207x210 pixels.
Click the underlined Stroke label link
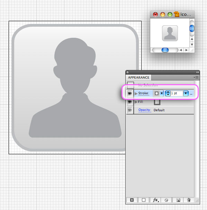(144, 93)
